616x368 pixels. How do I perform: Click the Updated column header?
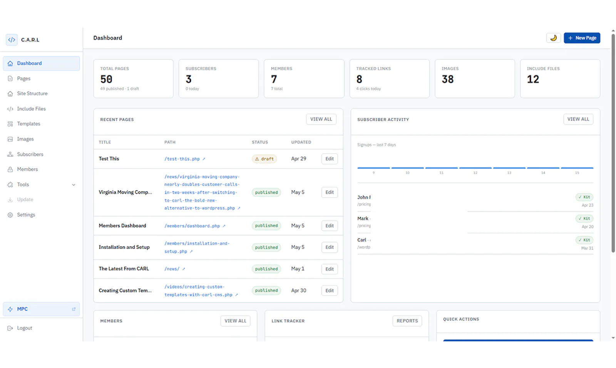tap(301, 142)
